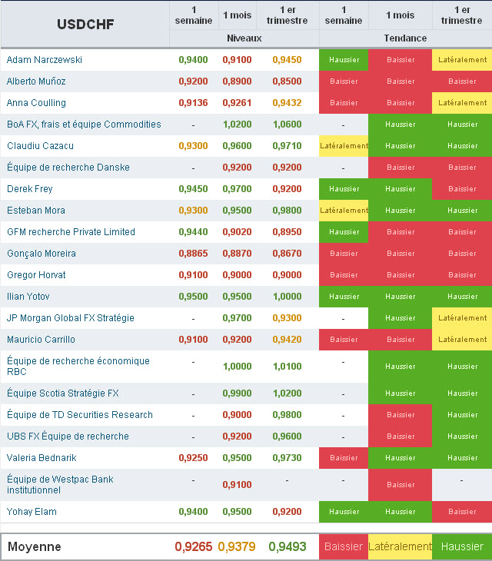
Task: Click Yohay Elam's Baissier quarterly trend
Action: (x=462, y=512)
